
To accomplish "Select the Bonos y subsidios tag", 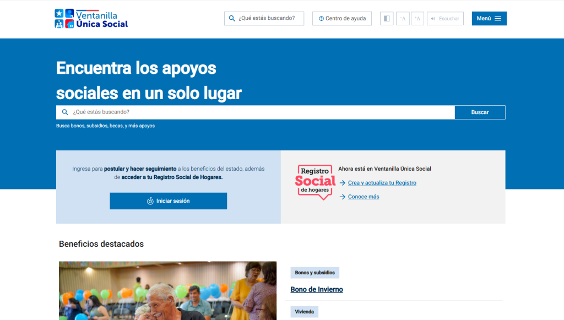I will pyautogui.click(x=314, y=273).
